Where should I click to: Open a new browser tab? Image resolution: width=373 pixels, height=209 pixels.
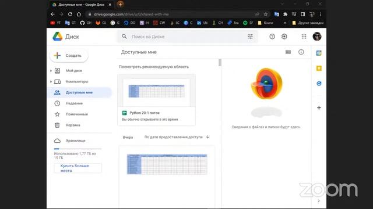click(x=120, y=4)
